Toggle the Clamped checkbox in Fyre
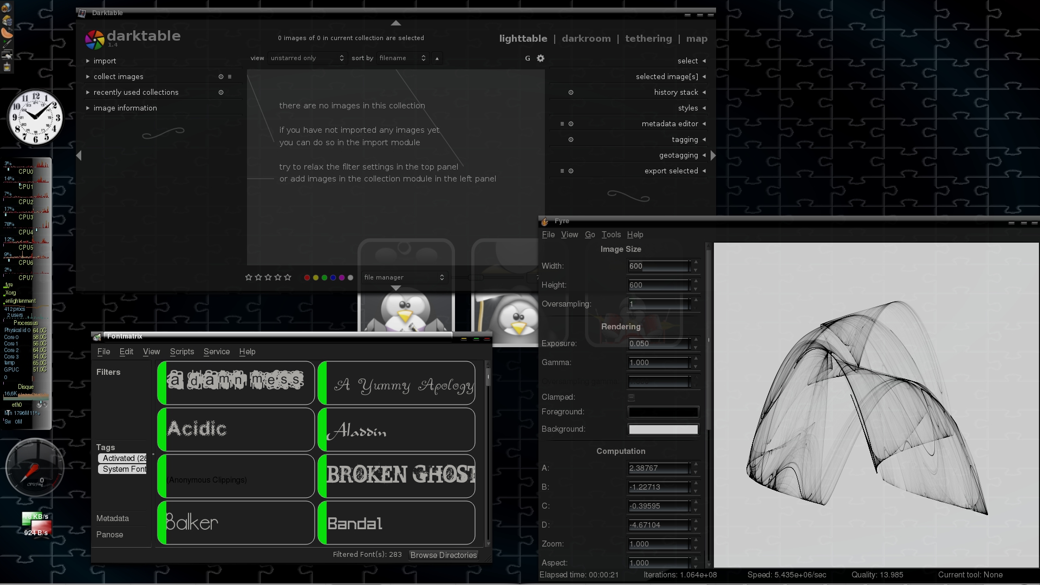 (x=631, y=398)
